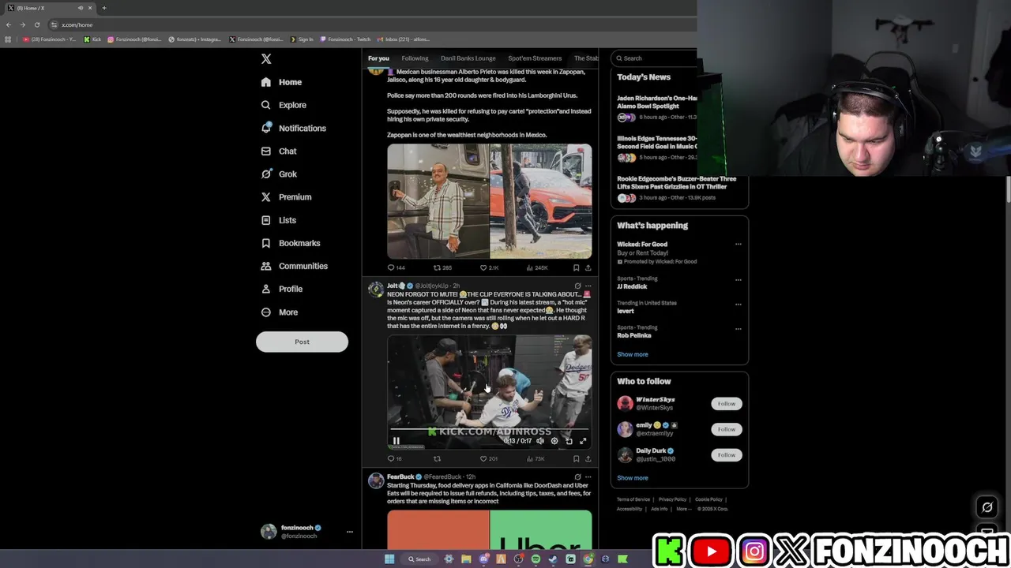Screen dimensions: 1011x568
Task: Share Jolt's post
Action: coord(588,458)
